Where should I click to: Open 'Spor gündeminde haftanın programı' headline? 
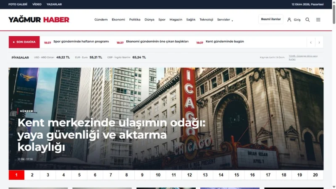(x=81, y=41)
